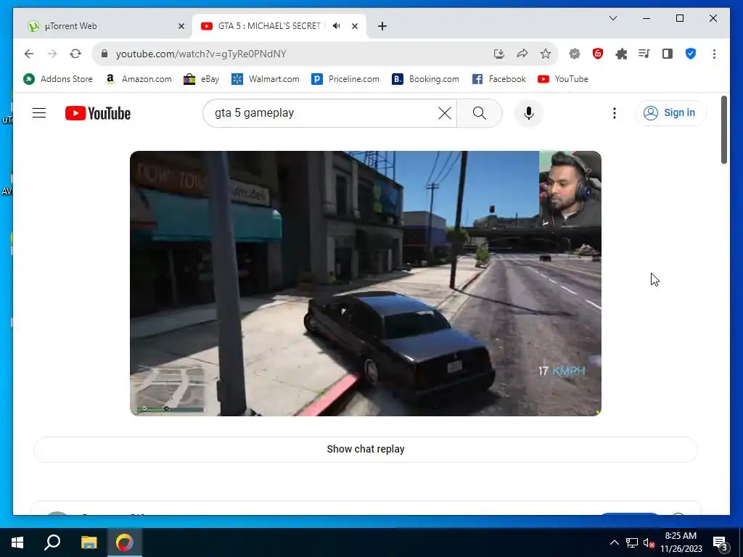
Task: Click the Sign in button
Action: [670, 113]
